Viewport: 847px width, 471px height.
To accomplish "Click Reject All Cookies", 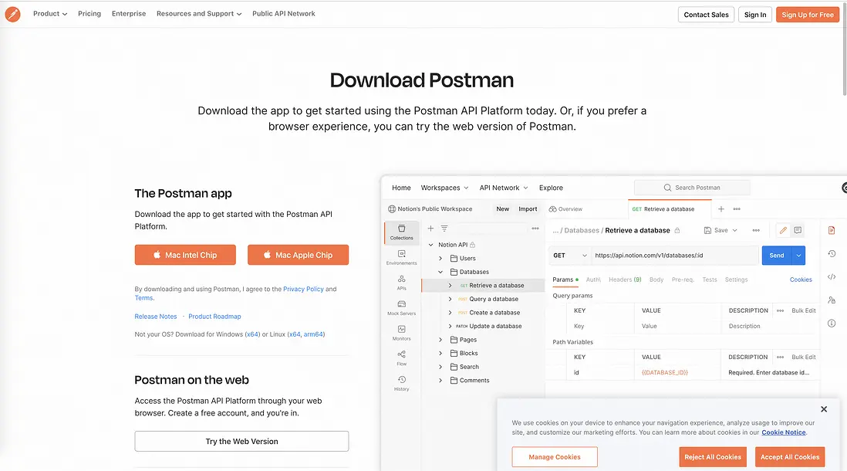I will (x=713, y=457).
